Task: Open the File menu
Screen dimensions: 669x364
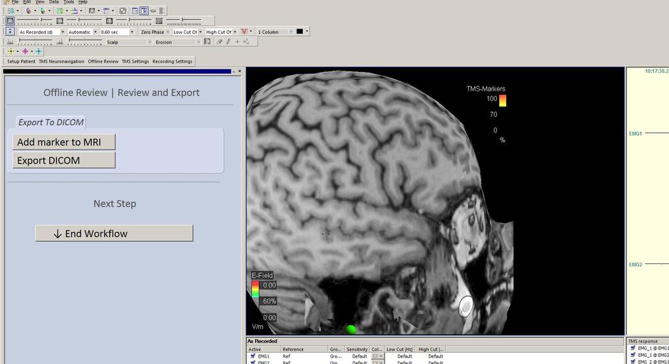Action: point(15,2)
